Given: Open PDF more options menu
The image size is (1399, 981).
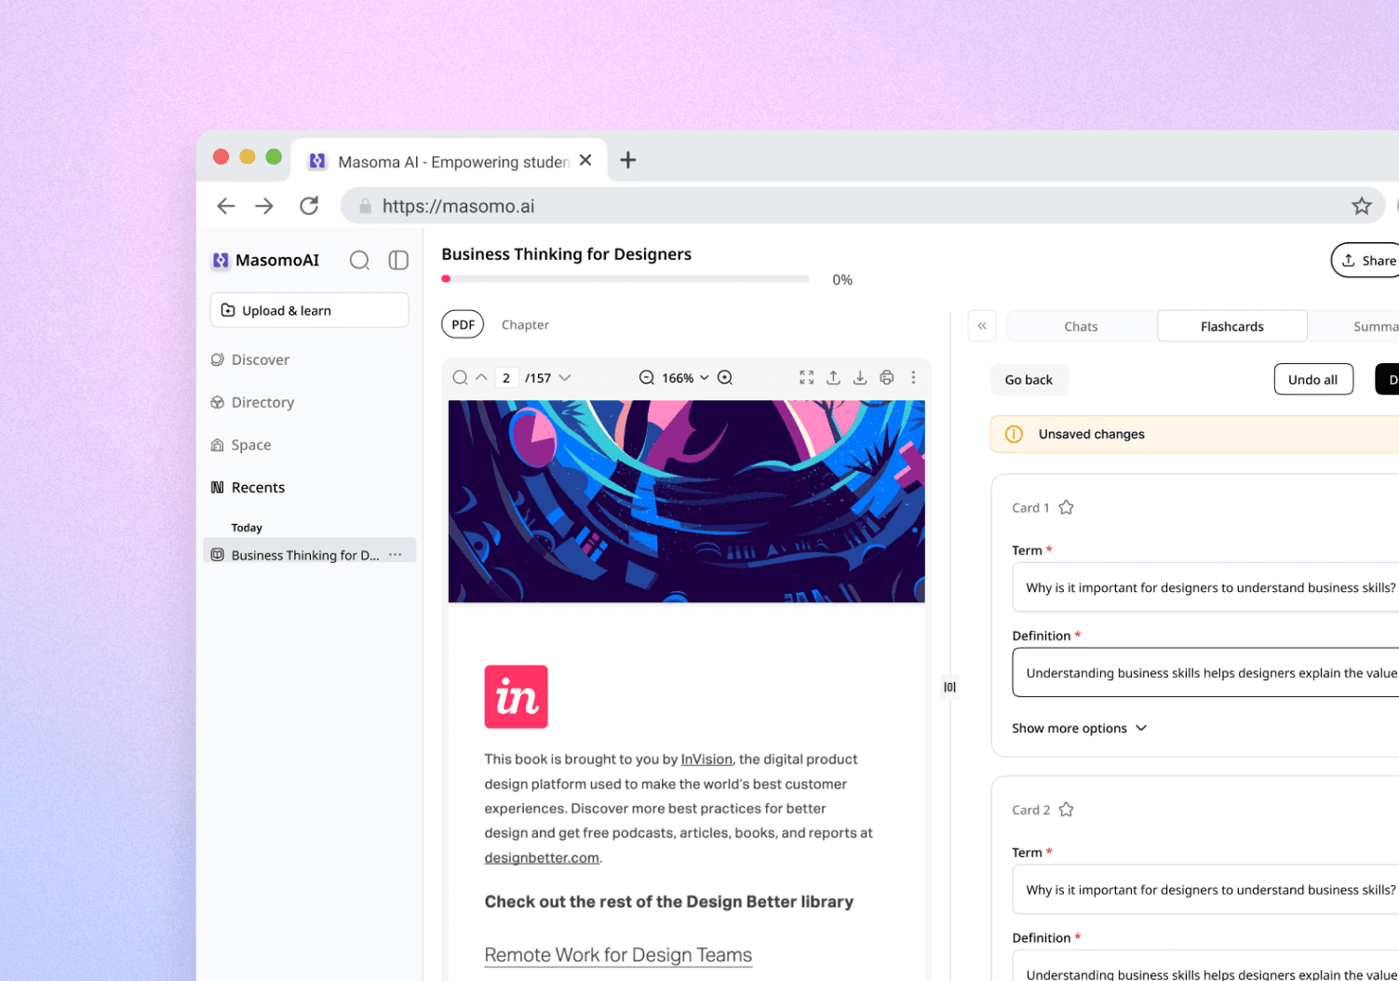Looking at the screenshot, I should (x=913, y=378).
